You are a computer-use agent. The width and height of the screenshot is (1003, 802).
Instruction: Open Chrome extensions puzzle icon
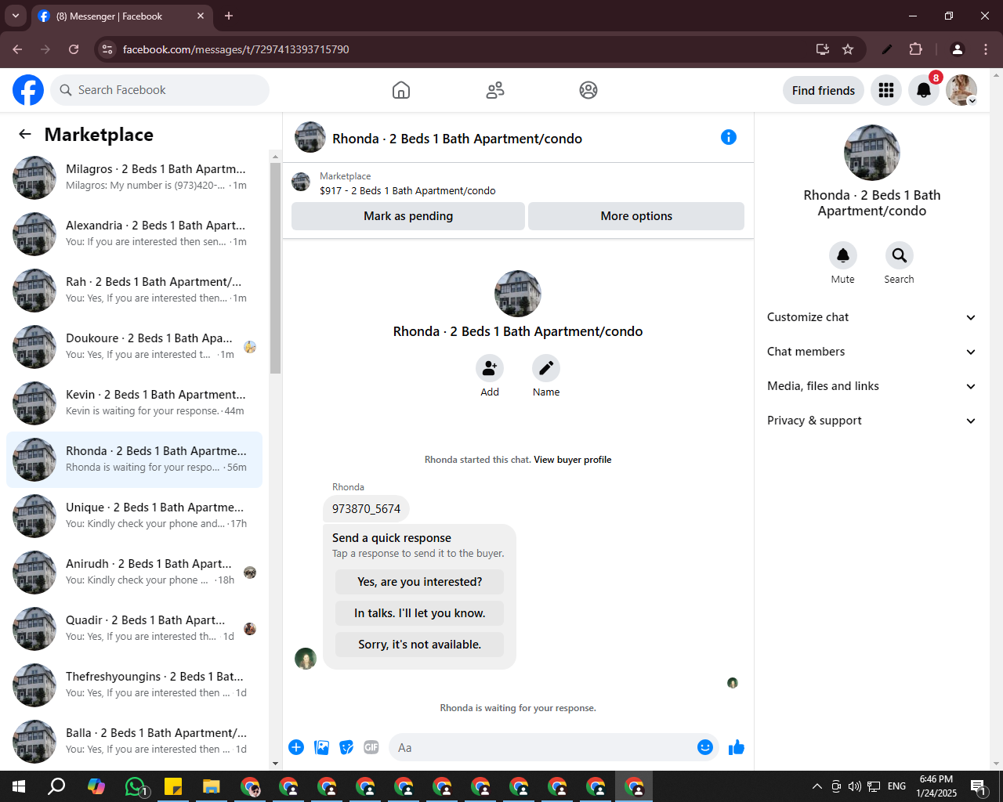pyautogui.click(x=915, y=49)
